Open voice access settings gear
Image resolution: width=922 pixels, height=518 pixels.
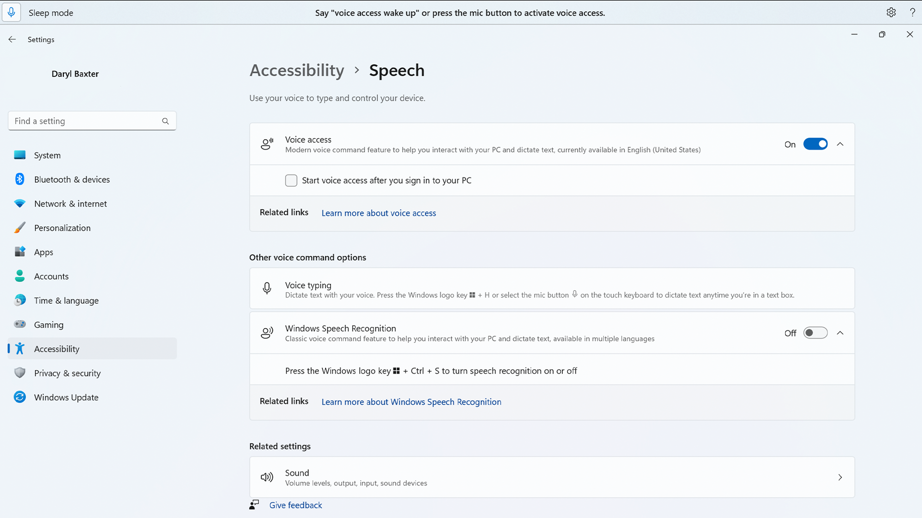pyautogui.click(x=891, y=12)
